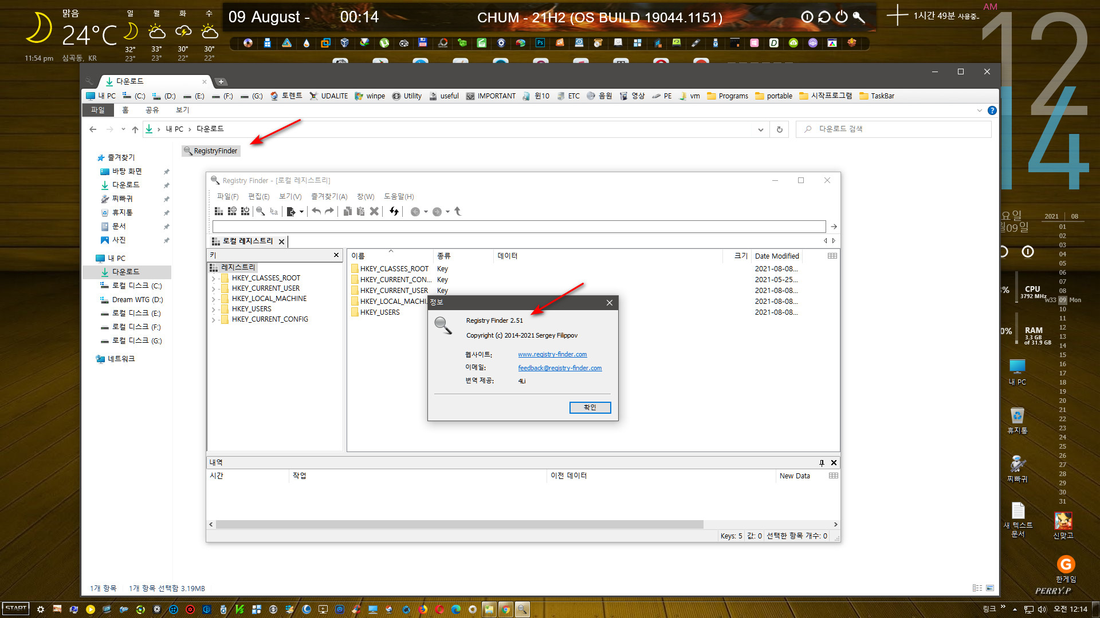
Task: Click right scroll arrow of 내역 panel scrollbar
Action: pyautogui.click(x=835, y=525)
